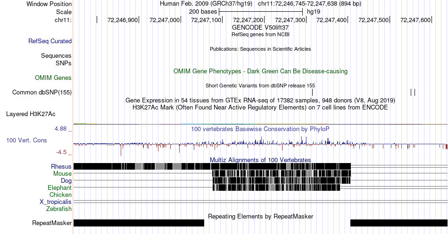Click the -4.5 PhyloP lower value
This screenshot has height=234, width=448.
[x=61, y=152]
